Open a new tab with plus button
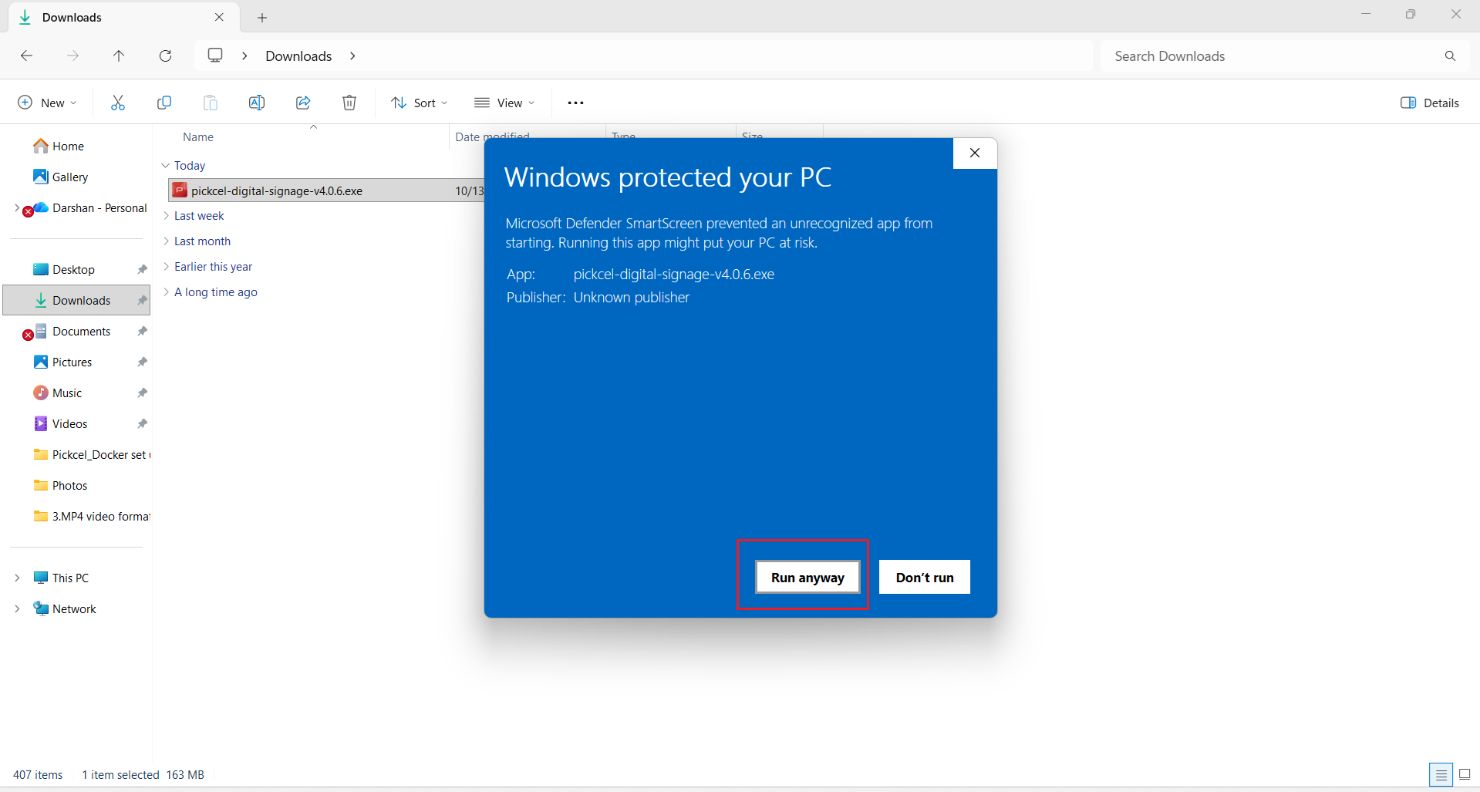The image size is (1480, 792). 262,17
